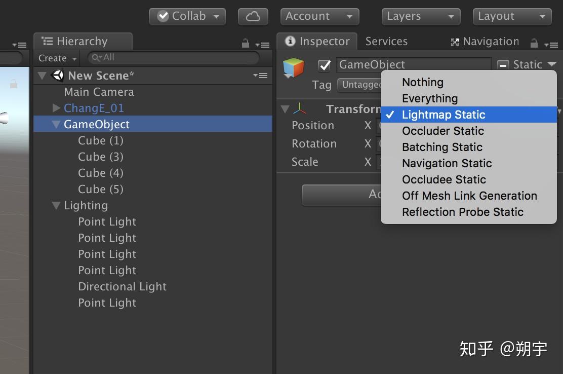The image size is (563, 374).
Task: Select ChangE_01 in Hierarchy
Action: [153, 108]
